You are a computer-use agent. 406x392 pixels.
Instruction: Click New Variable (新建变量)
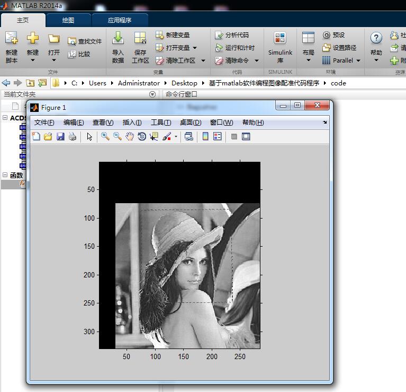[173, 35]
